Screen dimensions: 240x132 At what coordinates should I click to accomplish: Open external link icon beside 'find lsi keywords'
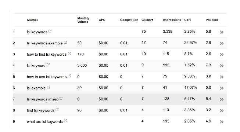pos(57,110)
